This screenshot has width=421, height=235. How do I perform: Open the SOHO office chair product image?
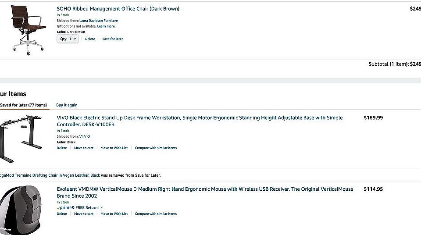tap(28, 29)
